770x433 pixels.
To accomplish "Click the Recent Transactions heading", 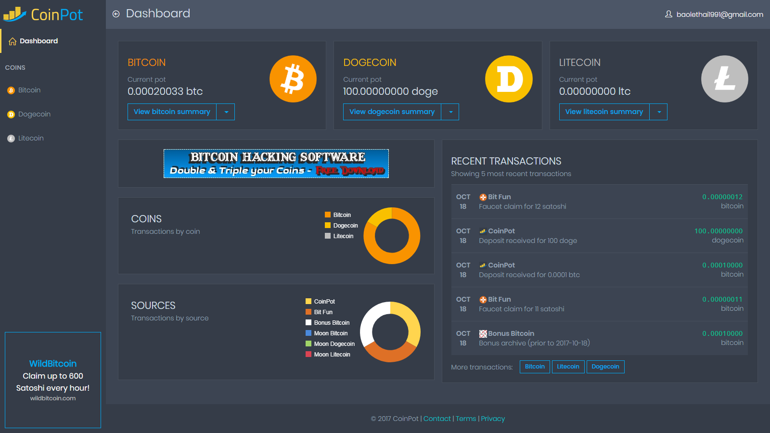I will (506, 162).
